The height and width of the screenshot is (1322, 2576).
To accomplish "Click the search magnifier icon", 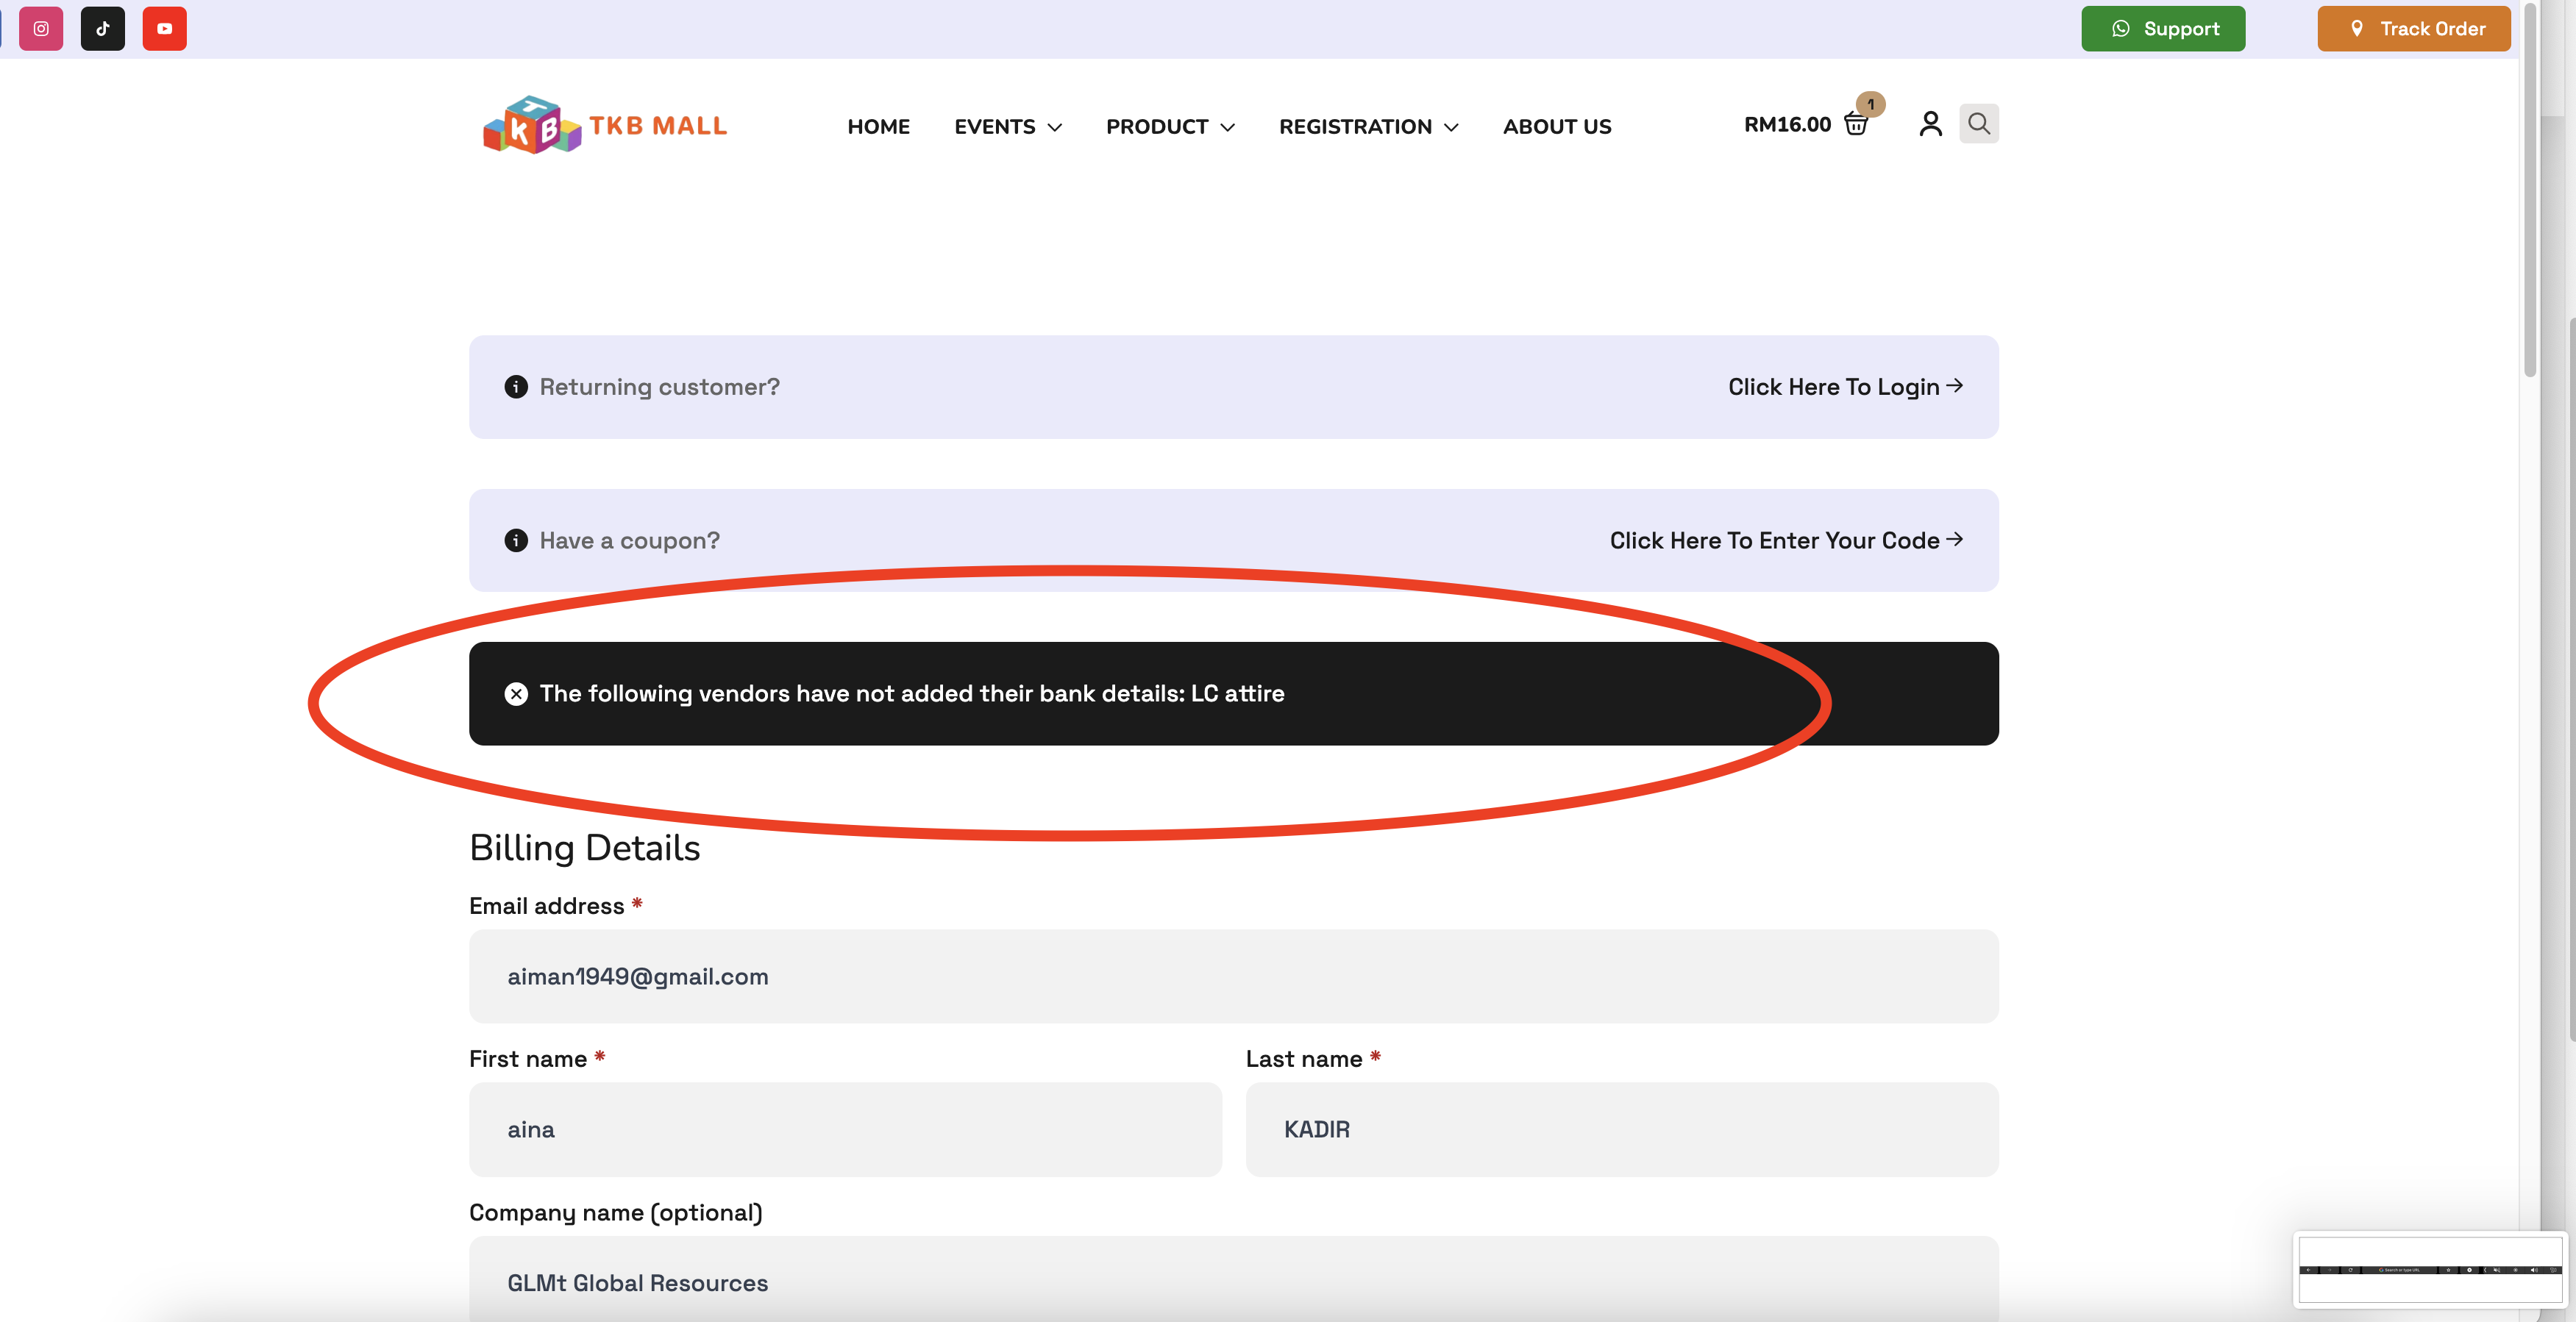I will [1979, 124].
